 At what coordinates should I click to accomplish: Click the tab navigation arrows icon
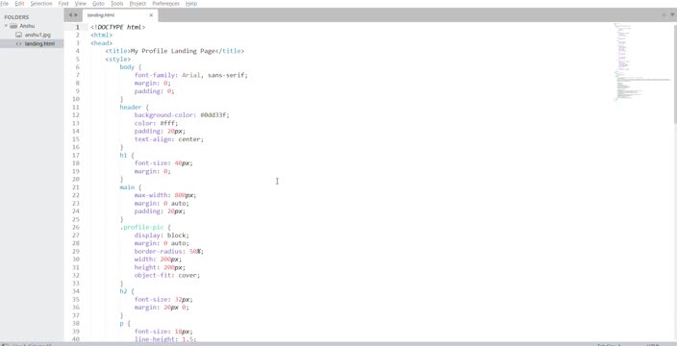(72, 14)
